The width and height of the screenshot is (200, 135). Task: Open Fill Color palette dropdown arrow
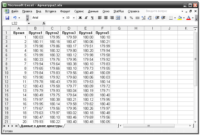point(184,18)
